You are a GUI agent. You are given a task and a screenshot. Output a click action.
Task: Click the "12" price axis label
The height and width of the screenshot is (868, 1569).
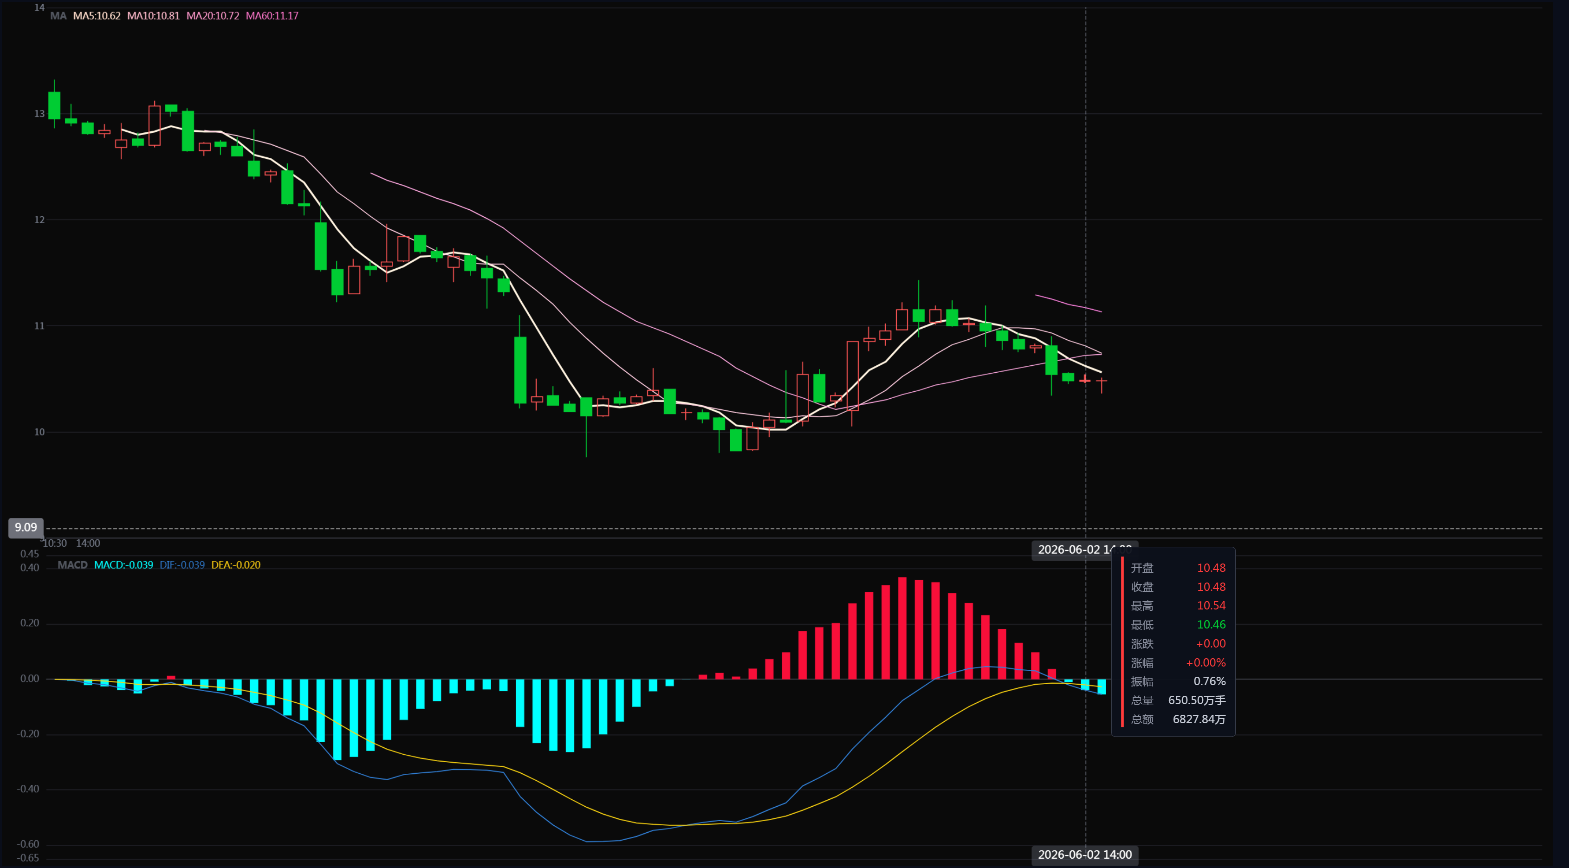[39, 220]
